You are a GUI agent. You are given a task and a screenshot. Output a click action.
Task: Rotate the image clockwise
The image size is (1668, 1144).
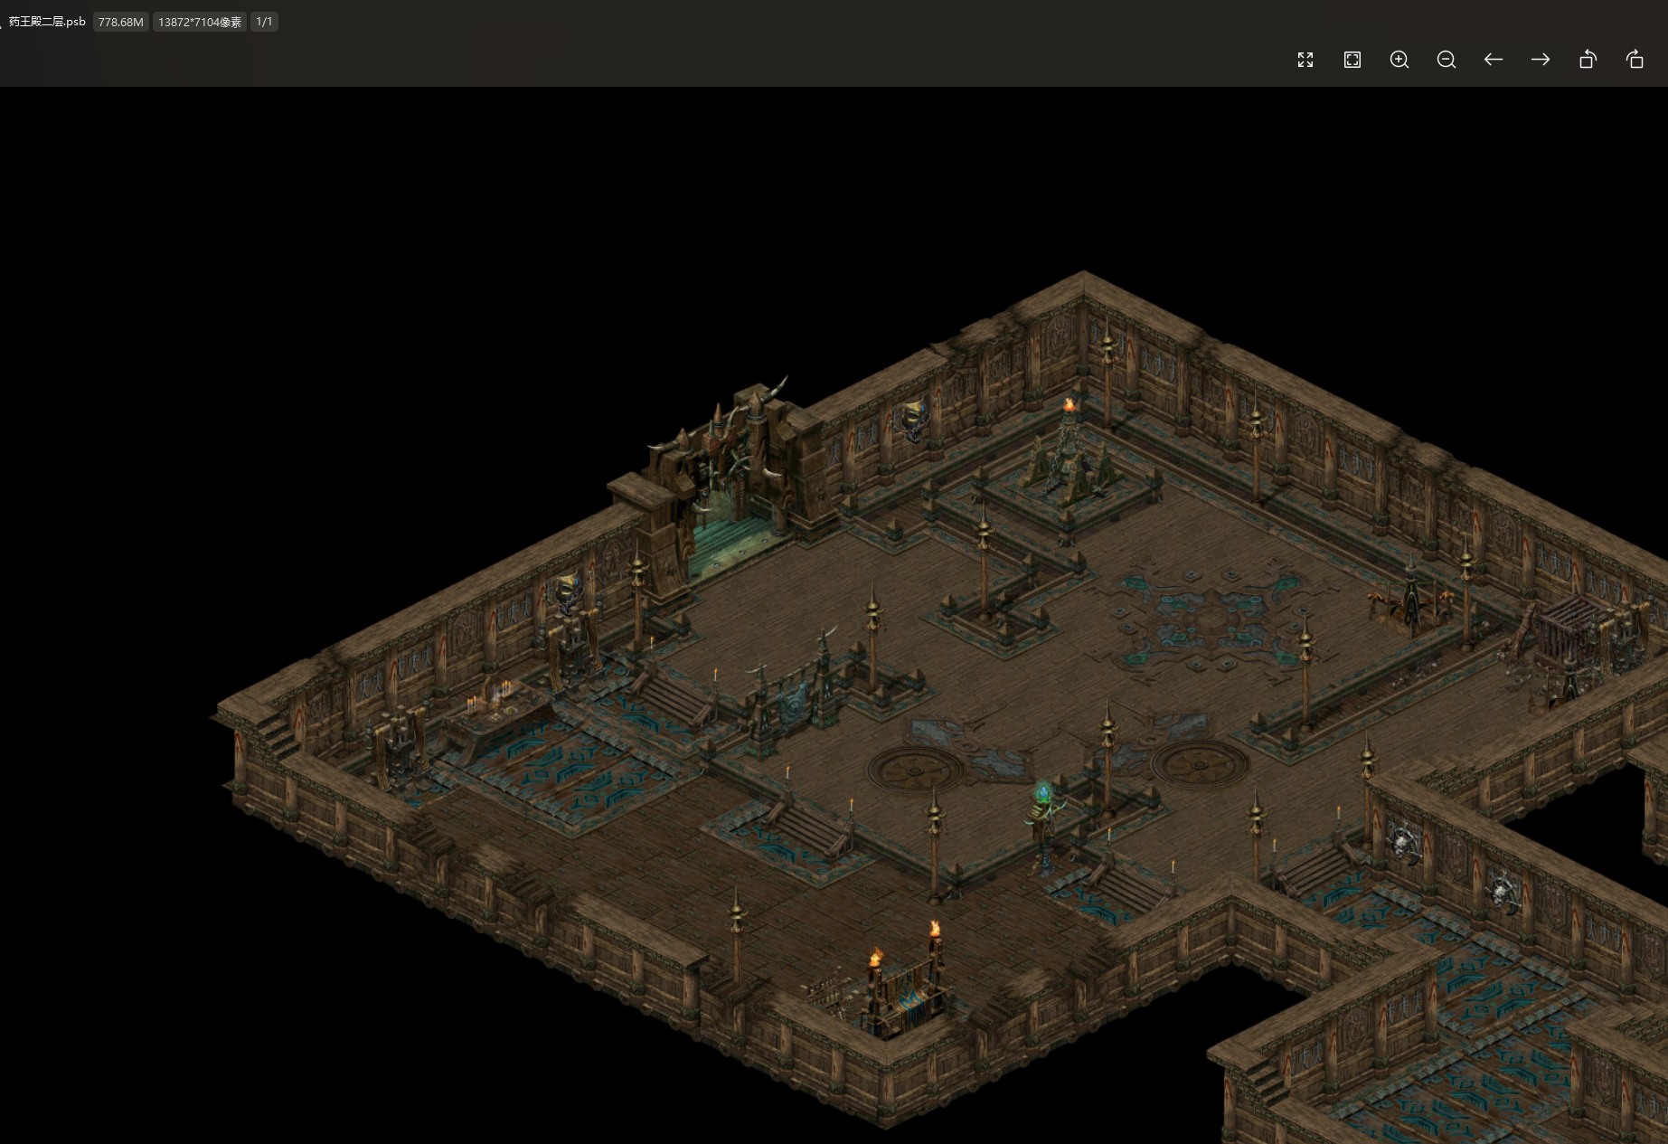[1635, 60]
